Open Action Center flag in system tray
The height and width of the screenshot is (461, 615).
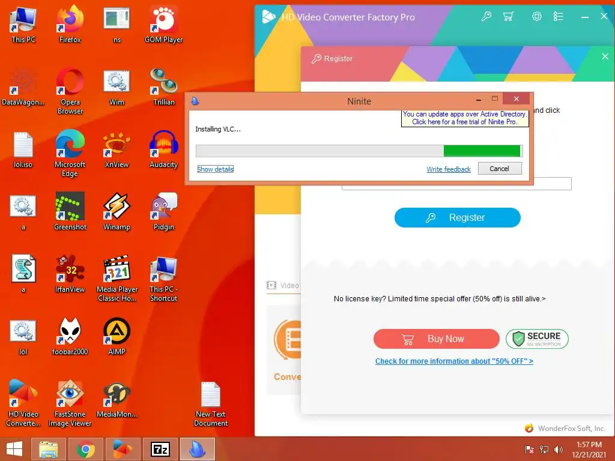coord(529,449)
